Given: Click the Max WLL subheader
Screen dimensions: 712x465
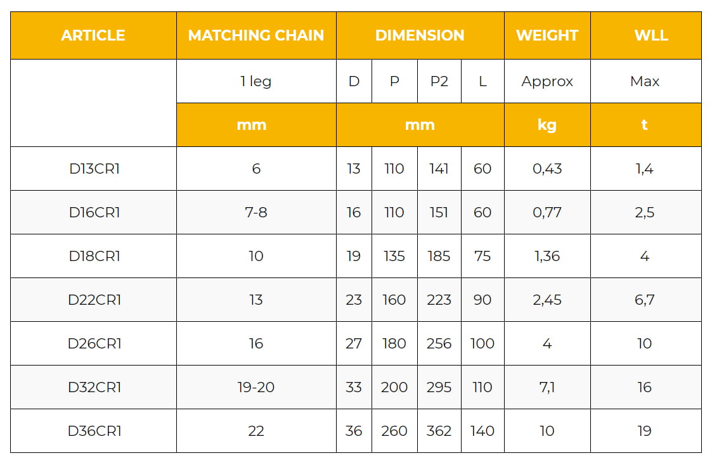Looking at the screenshot, I should [645, 82].
